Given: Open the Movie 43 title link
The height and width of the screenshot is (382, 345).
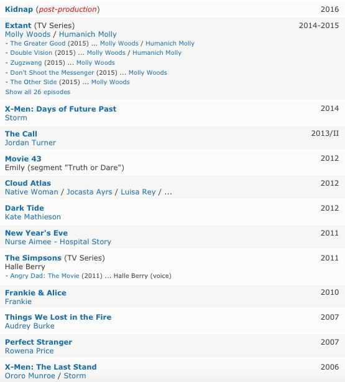Looking at the screenshot, I should coord(23,159).
